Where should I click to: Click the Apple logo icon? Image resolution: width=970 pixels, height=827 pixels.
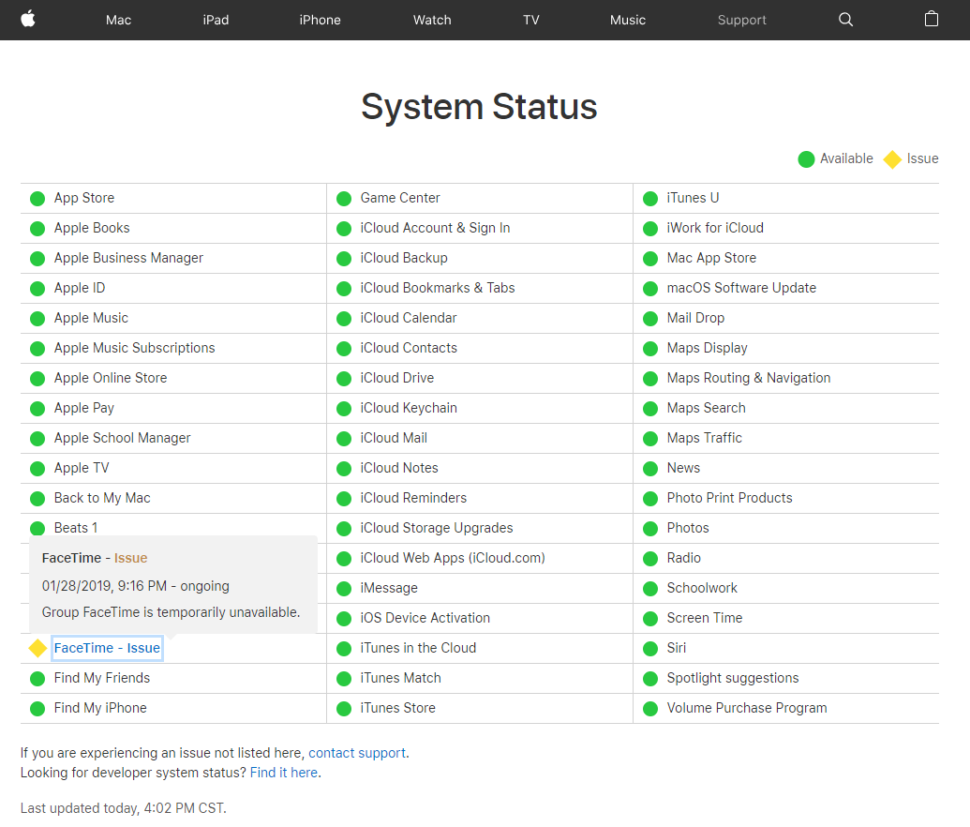[x=28, y=20]
